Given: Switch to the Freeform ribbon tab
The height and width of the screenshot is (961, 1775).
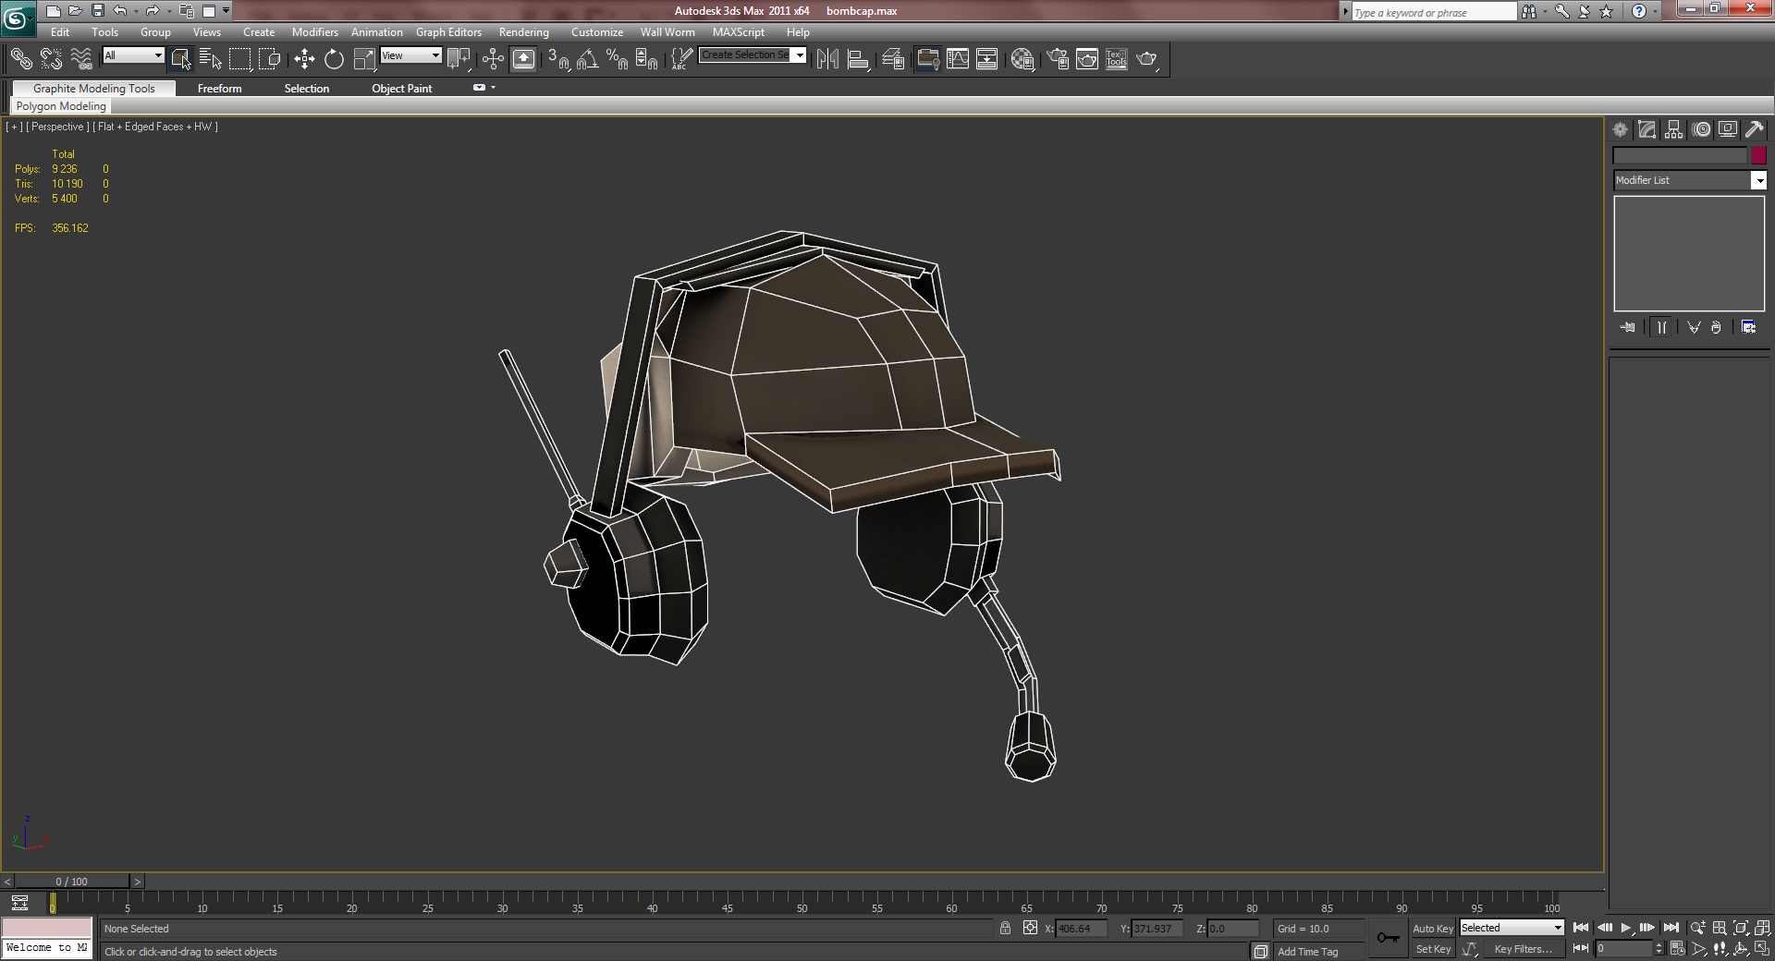Looking at the screenshot, I should pyautogui.click(x=219, y=89).
